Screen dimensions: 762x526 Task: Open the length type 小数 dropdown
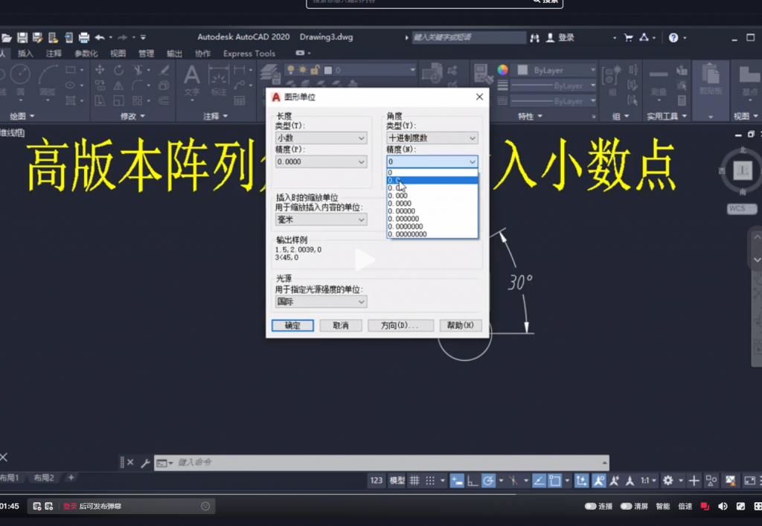tap(321, 138)
